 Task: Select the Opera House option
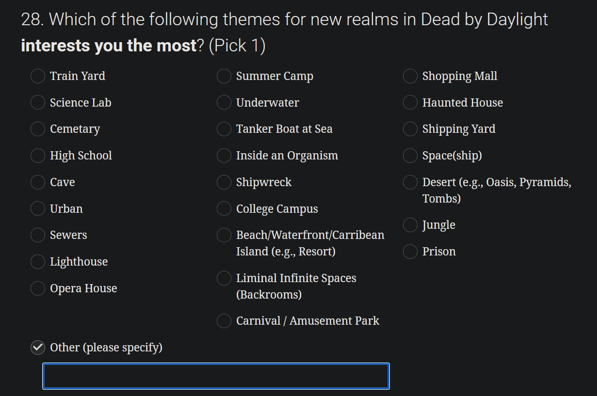pos(38,288)
